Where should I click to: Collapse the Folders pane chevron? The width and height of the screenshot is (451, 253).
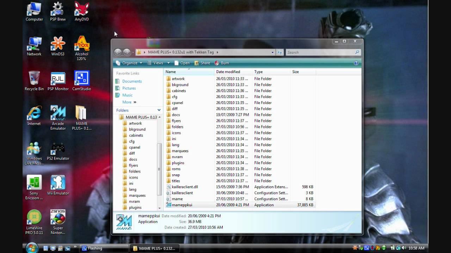(x=159, y=110)
